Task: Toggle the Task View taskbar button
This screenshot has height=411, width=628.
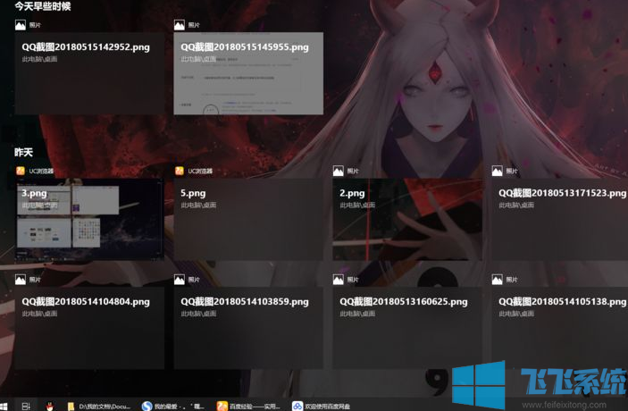Action: [x=26, y=407]
